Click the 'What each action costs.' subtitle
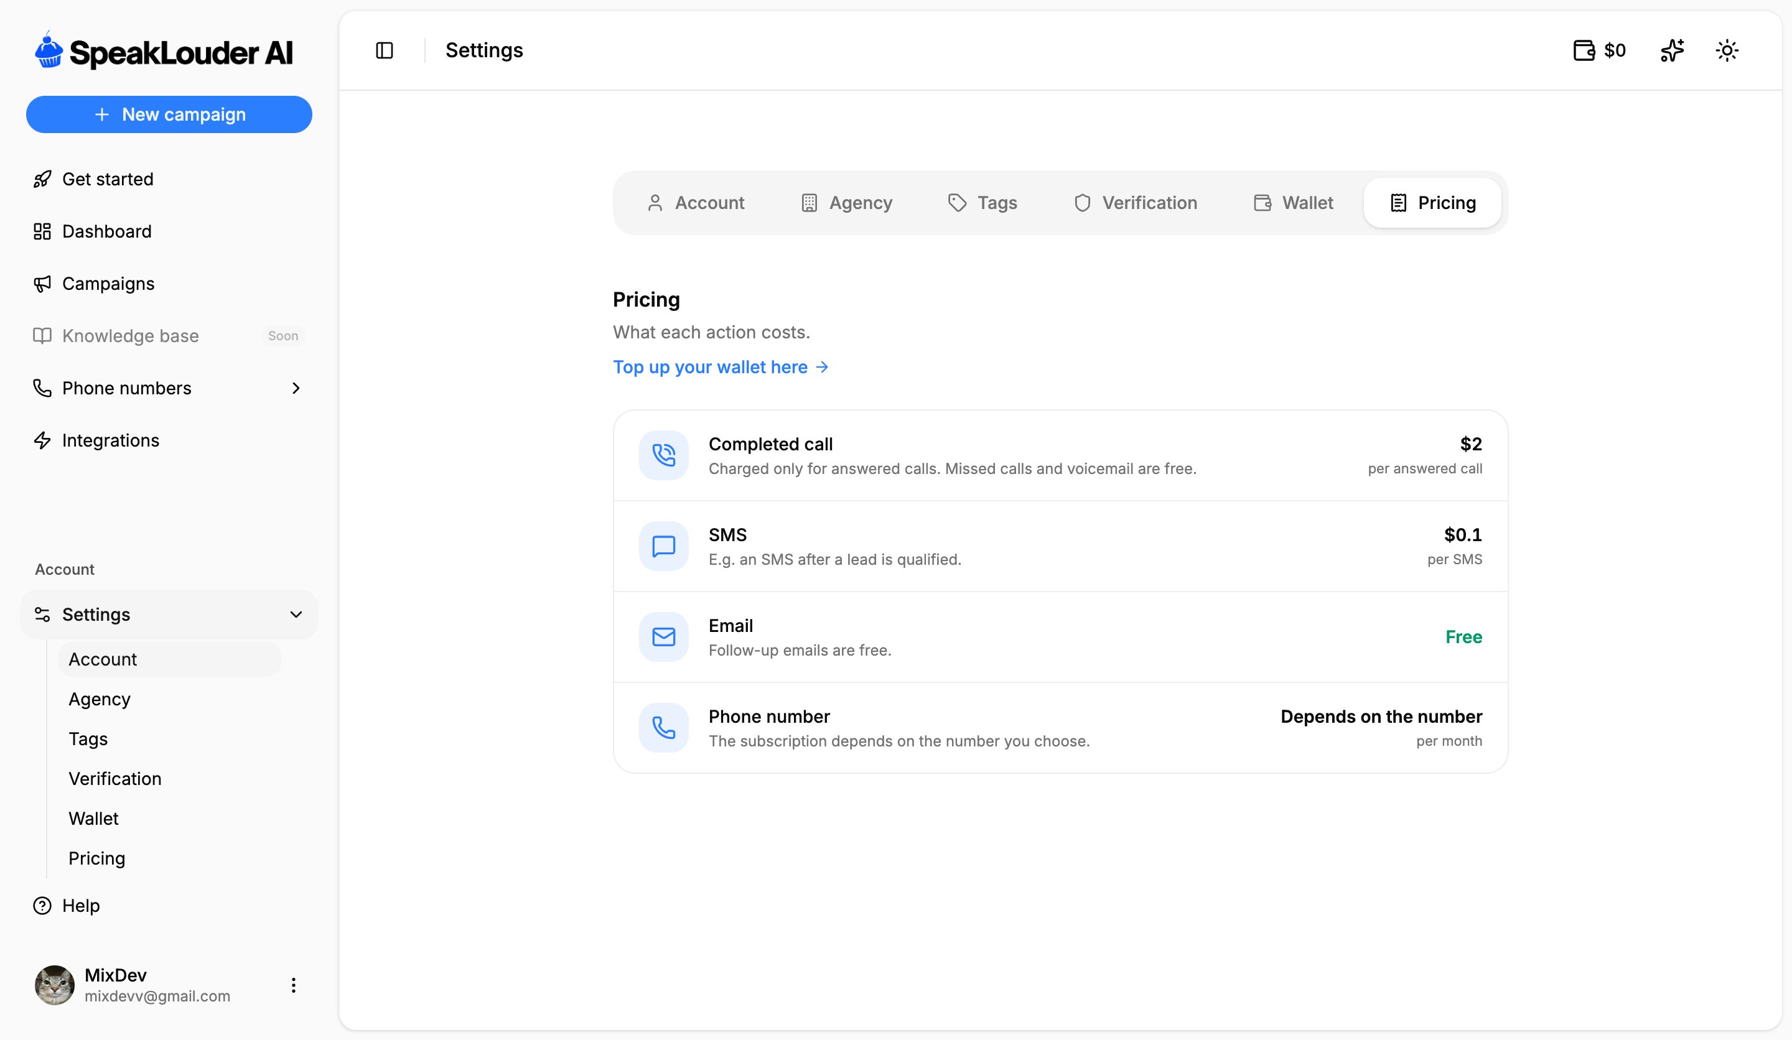Viewport: 1792px width, 1040px height. [711, 333]
